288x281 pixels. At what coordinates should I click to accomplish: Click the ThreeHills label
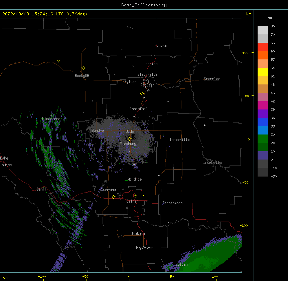[x=179, y=139]
